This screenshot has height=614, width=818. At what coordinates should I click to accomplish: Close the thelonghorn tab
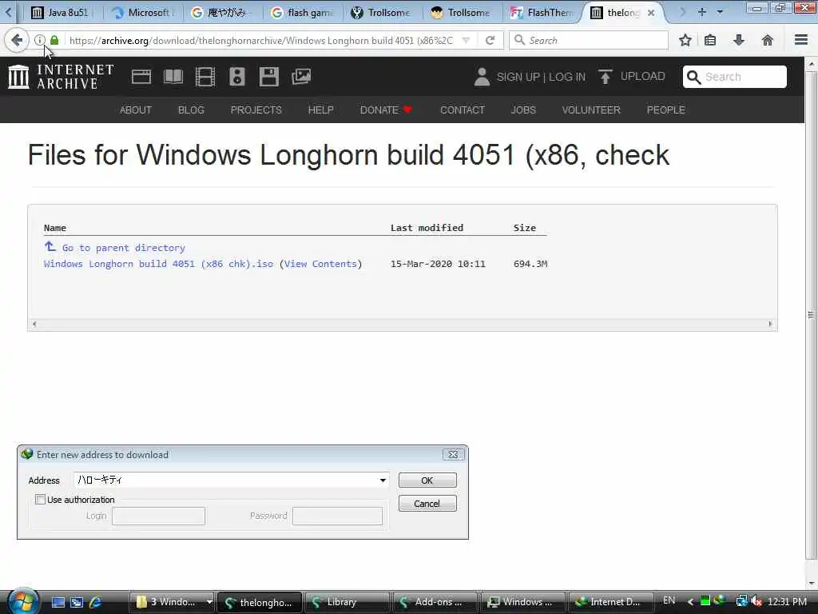point(650,13)
